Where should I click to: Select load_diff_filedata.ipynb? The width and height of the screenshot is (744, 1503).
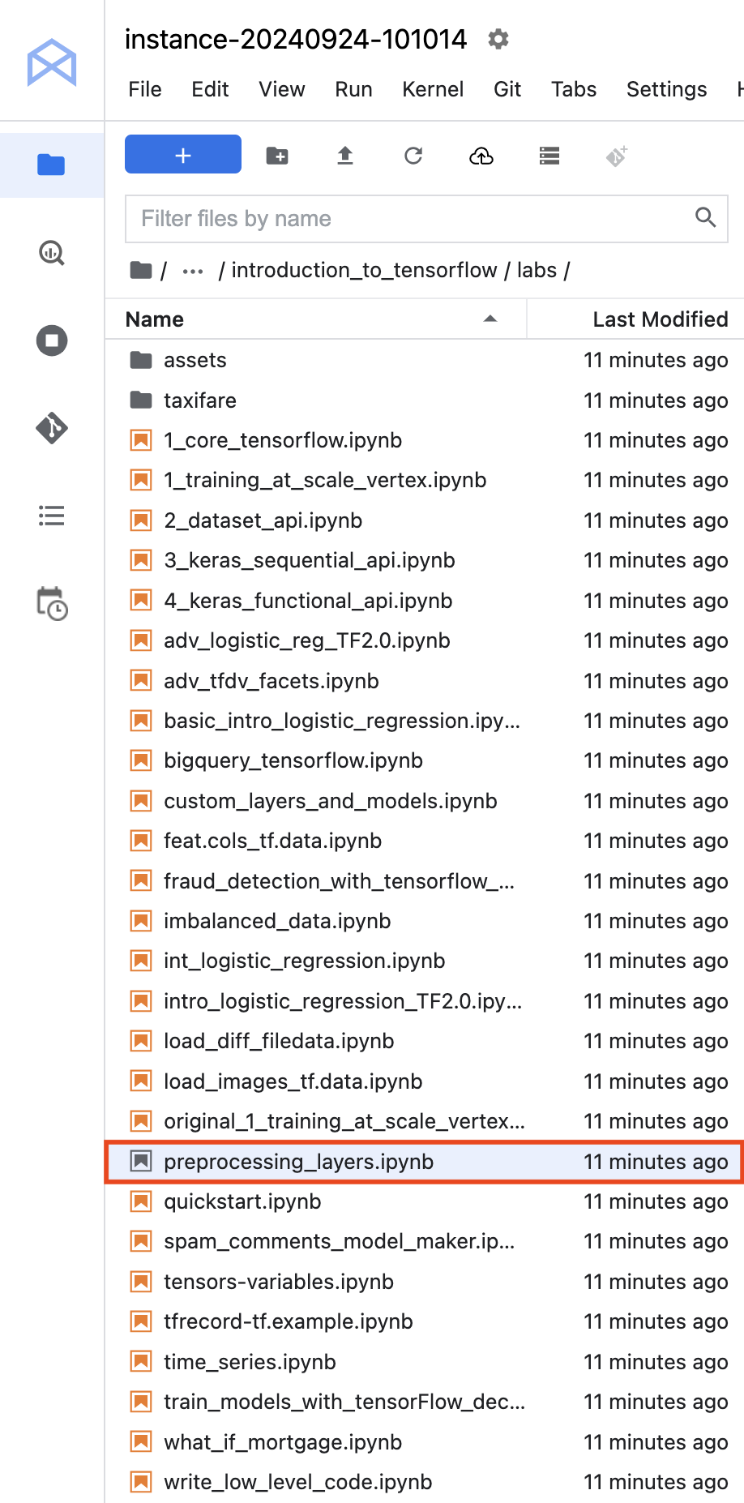pos(425,1041)
